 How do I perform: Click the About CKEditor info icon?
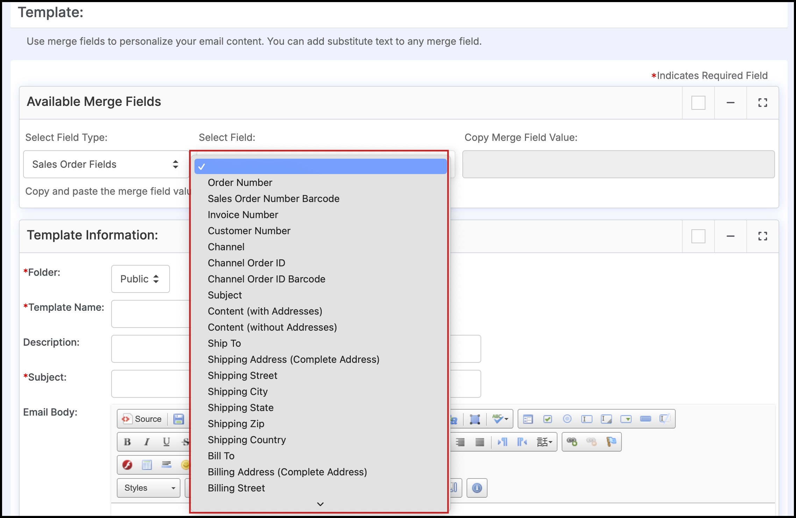(477, 488)
